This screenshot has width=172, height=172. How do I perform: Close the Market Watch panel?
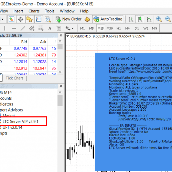(x=61, y=35)
